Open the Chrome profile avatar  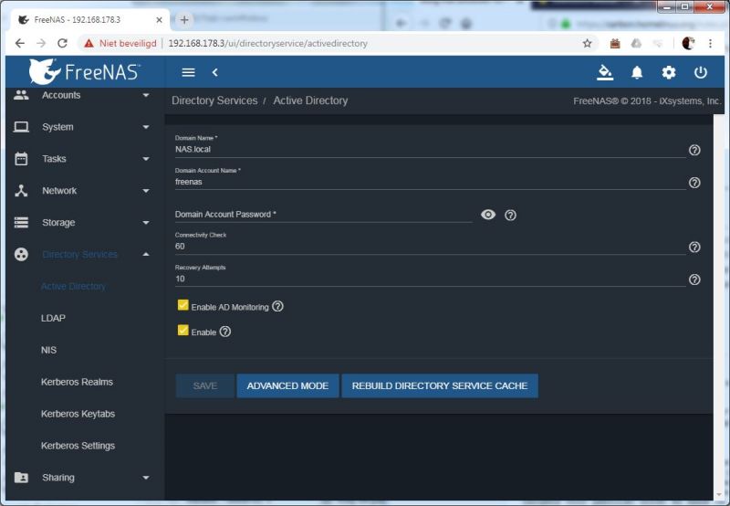click(688, 43)
